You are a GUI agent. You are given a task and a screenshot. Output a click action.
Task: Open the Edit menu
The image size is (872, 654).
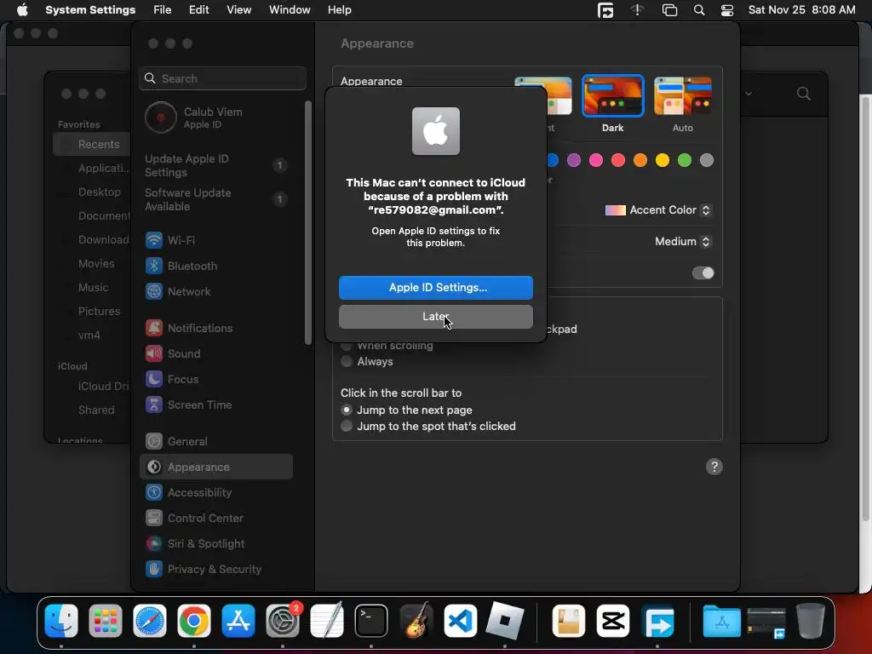coord(198,10)
